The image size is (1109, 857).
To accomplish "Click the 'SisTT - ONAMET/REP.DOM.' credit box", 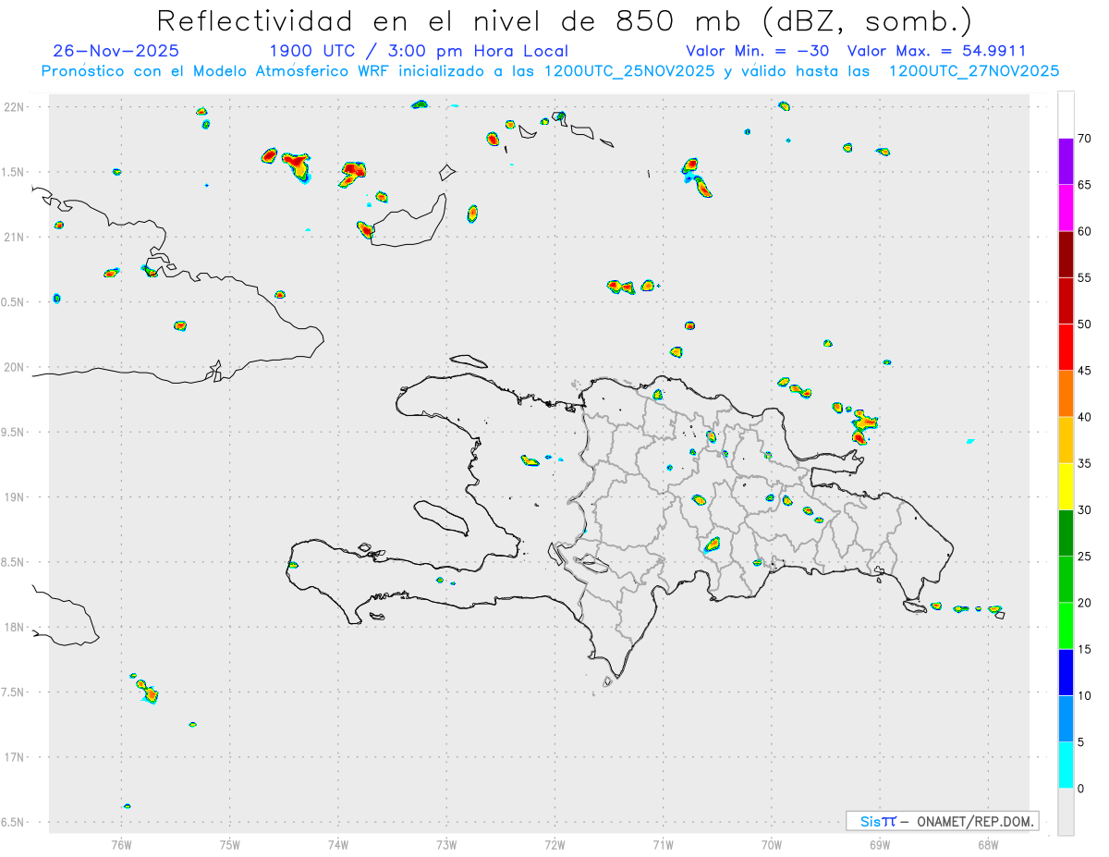I will point(942,821).
